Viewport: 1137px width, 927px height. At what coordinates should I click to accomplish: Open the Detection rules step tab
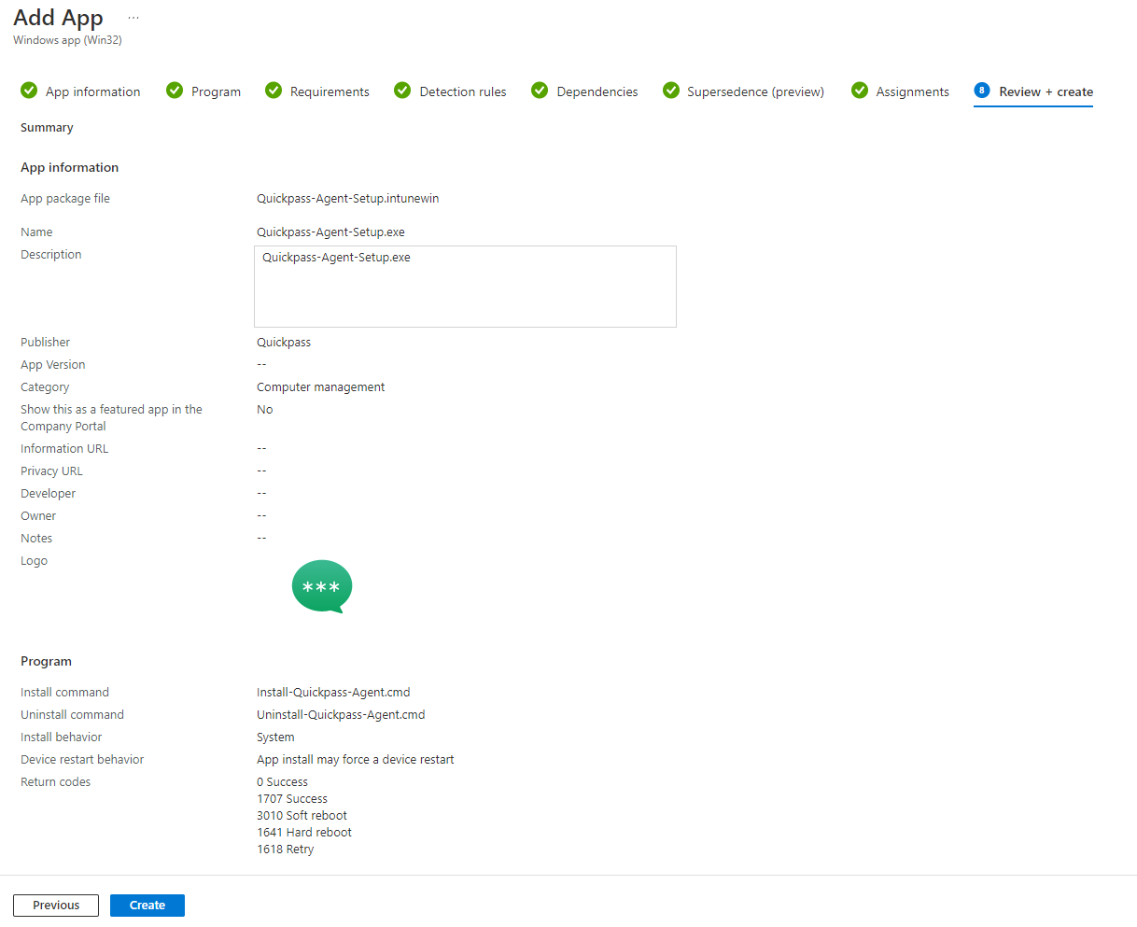click(451, 91)
